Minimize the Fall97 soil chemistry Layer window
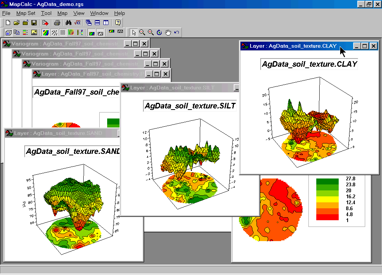Image resolution: width=382 pixels, height=275 pixels. pyautogui.click(x=149, y=74)
